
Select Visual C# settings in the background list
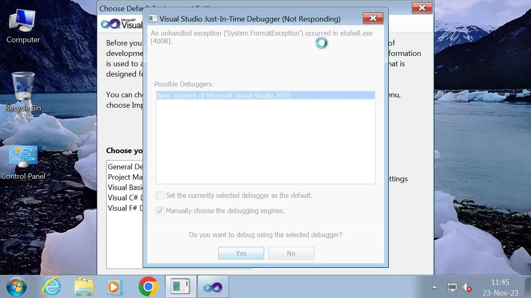125,198
